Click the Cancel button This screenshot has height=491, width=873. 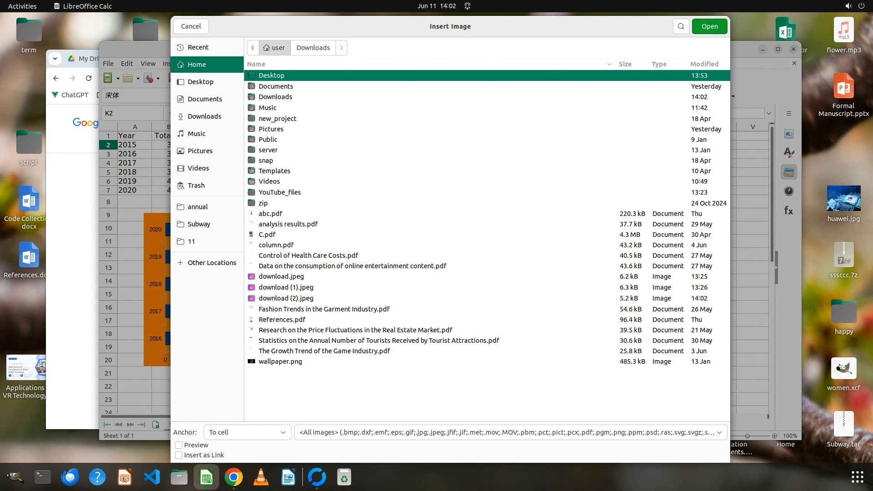[x=191, y=26]
